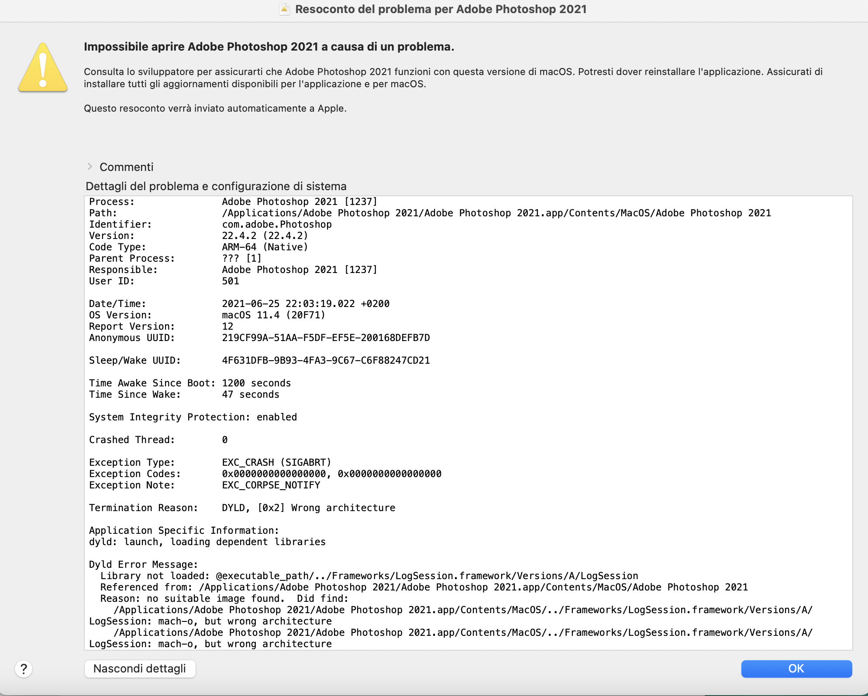Click 'Report Version:' value '12'
Image resolution: width=868 pixels, height=696 pixels.
click(227, 326)
